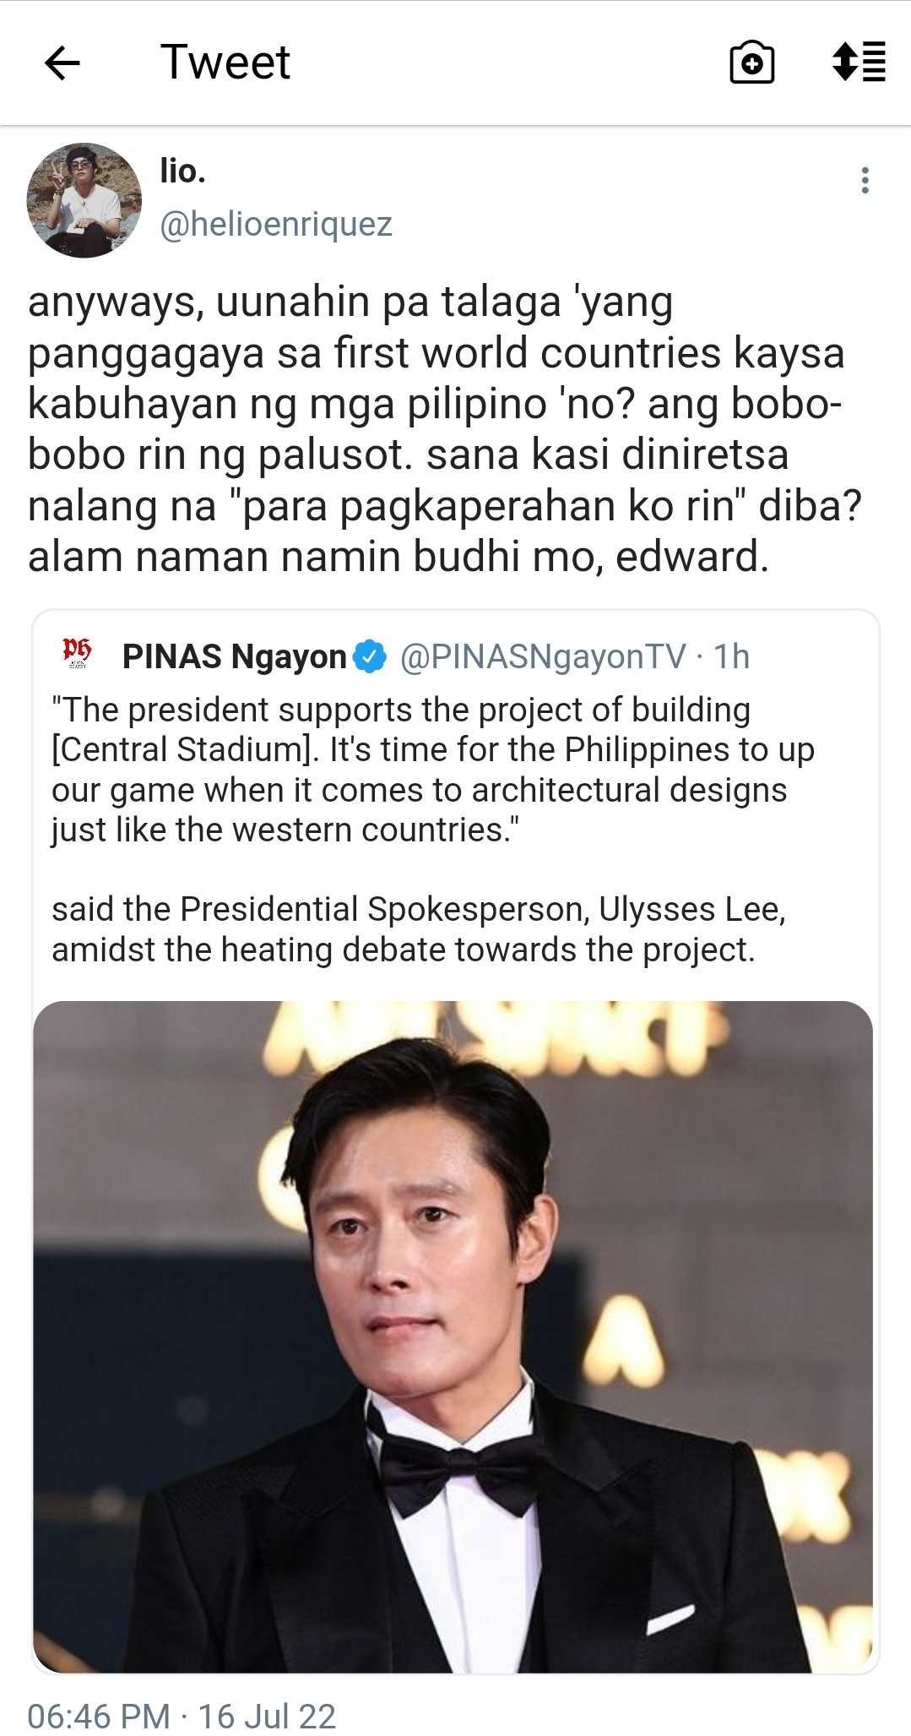Tap the 1h timestamp on quoted tweet
This screenshot has width=911, height=1736.
[731, 656]
